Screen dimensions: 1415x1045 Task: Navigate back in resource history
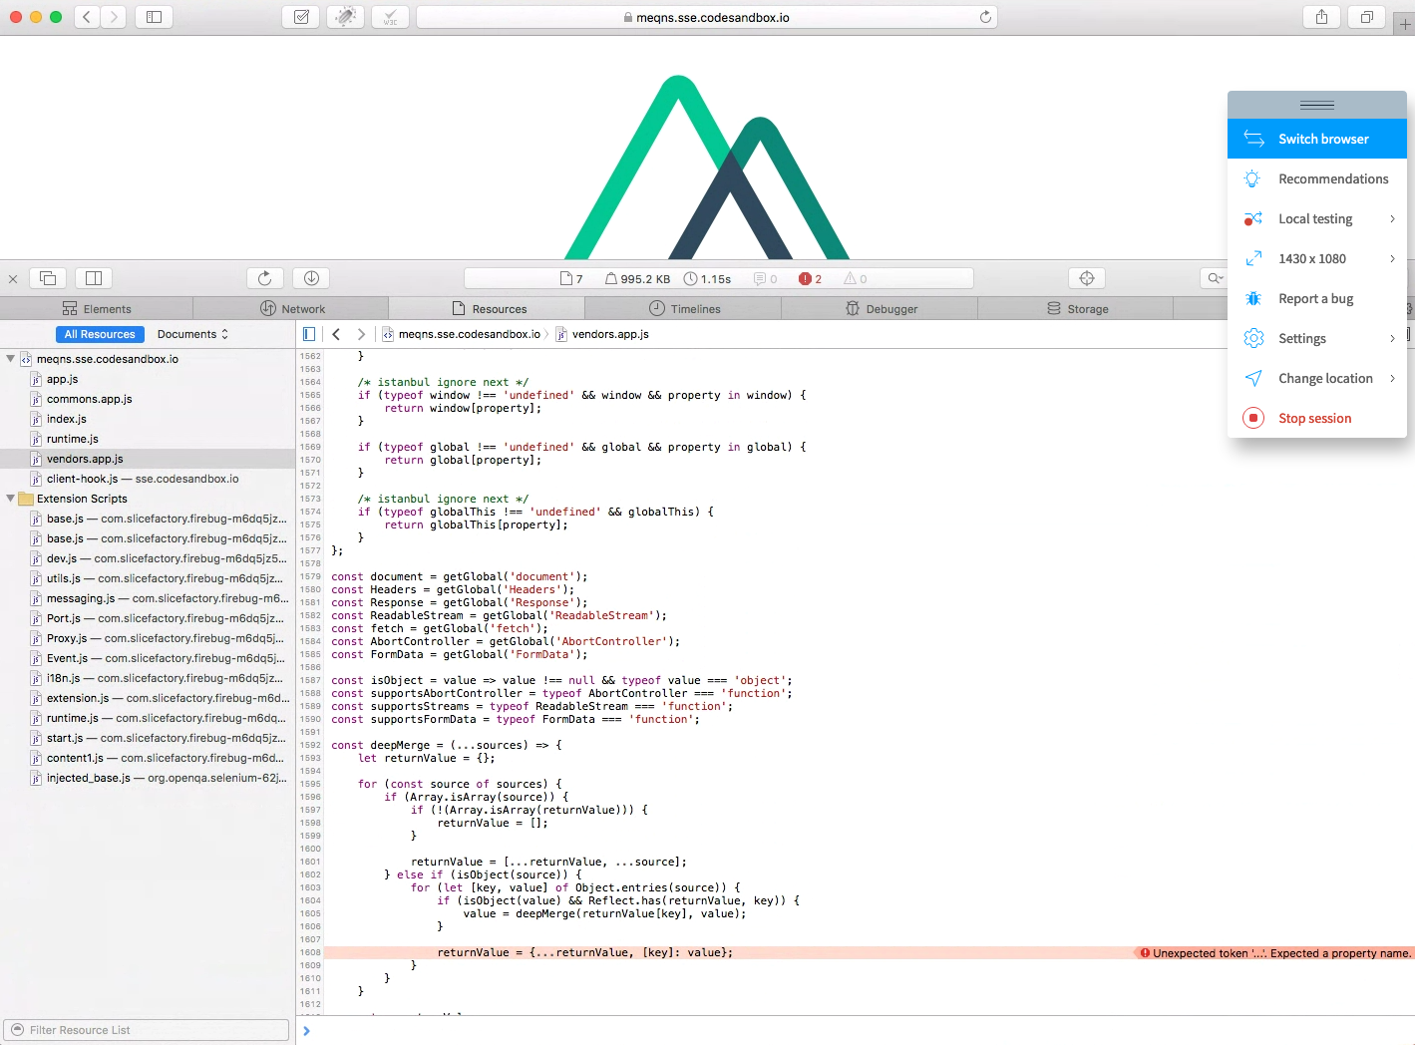(x=336, y=334)
